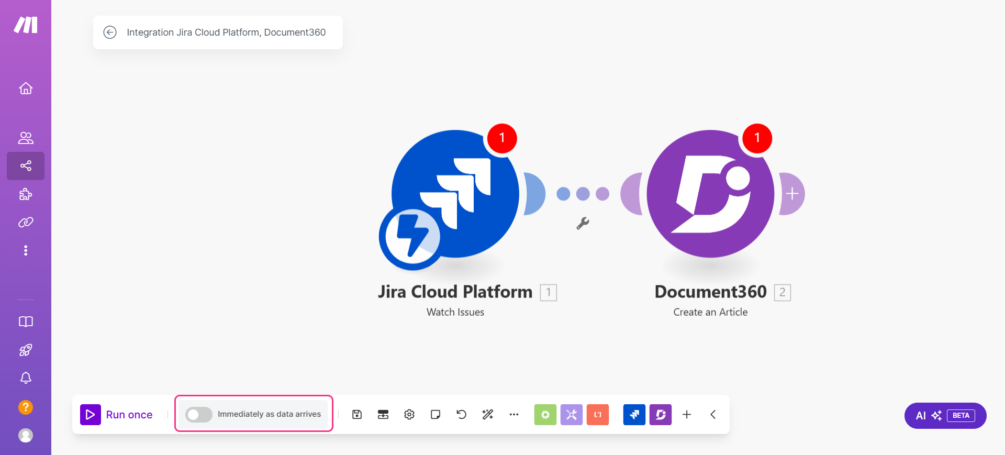This screenshot has width=1005, height=455.
Task: Open the orange Text parser brackets icon
Action: [598, 415]
